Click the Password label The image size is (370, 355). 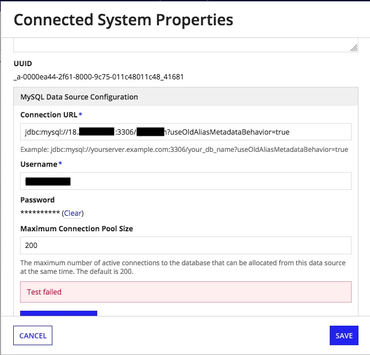point(37,200)
